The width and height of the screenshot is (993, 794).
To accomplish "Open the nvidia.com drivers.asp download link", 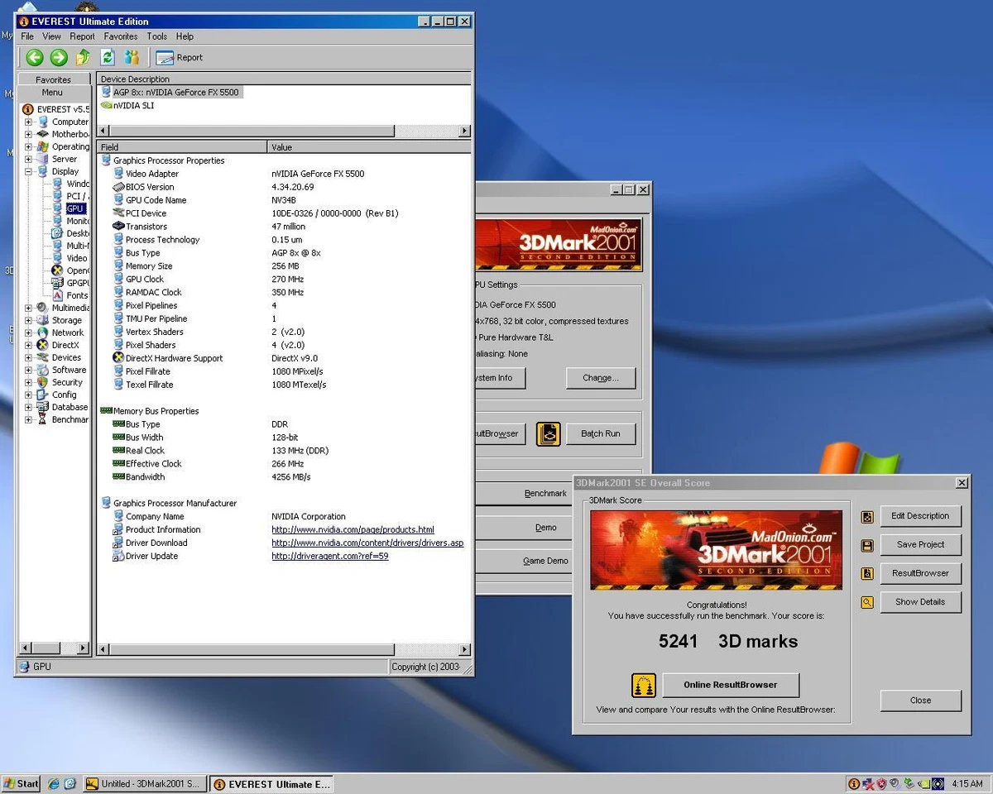I will (367, 543).
